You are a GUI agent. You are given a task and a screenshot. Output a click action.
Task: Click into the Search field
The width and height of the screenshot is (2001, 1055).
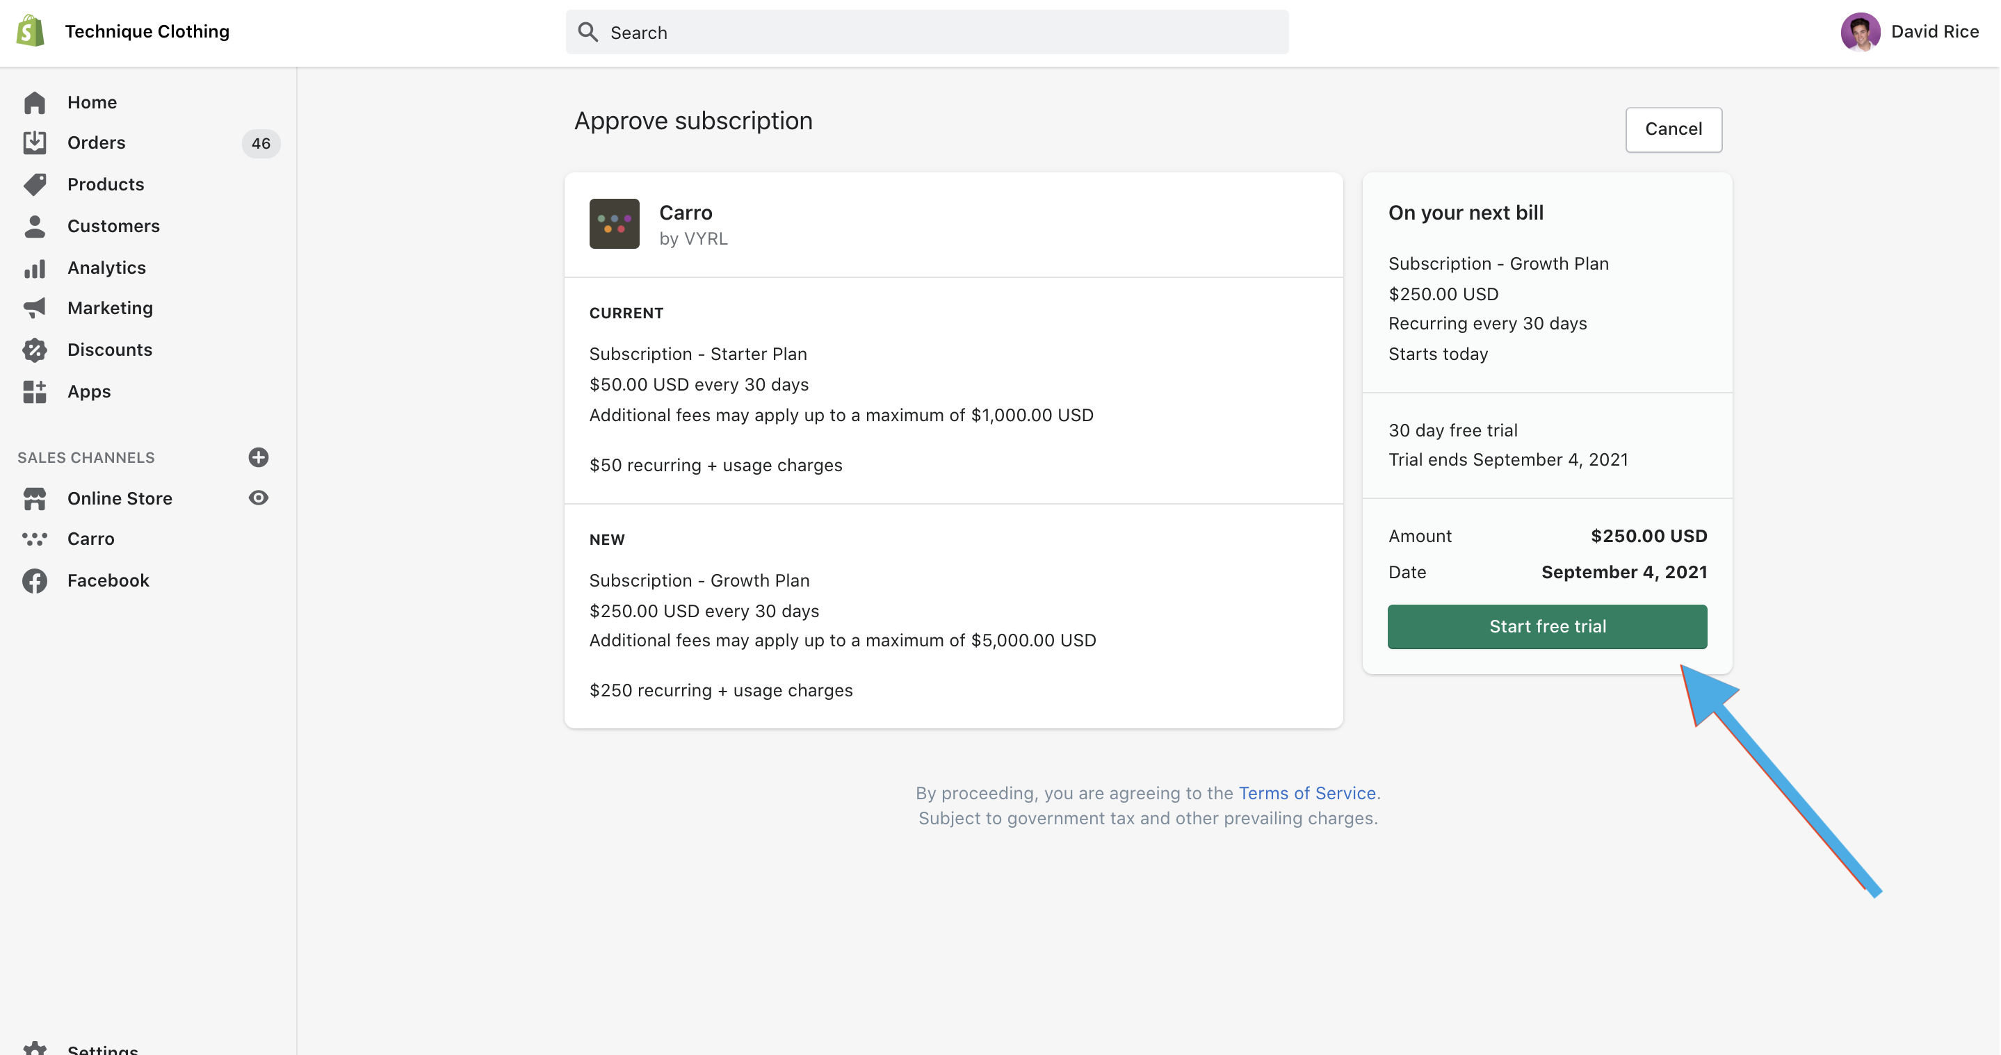click(927, 33)
